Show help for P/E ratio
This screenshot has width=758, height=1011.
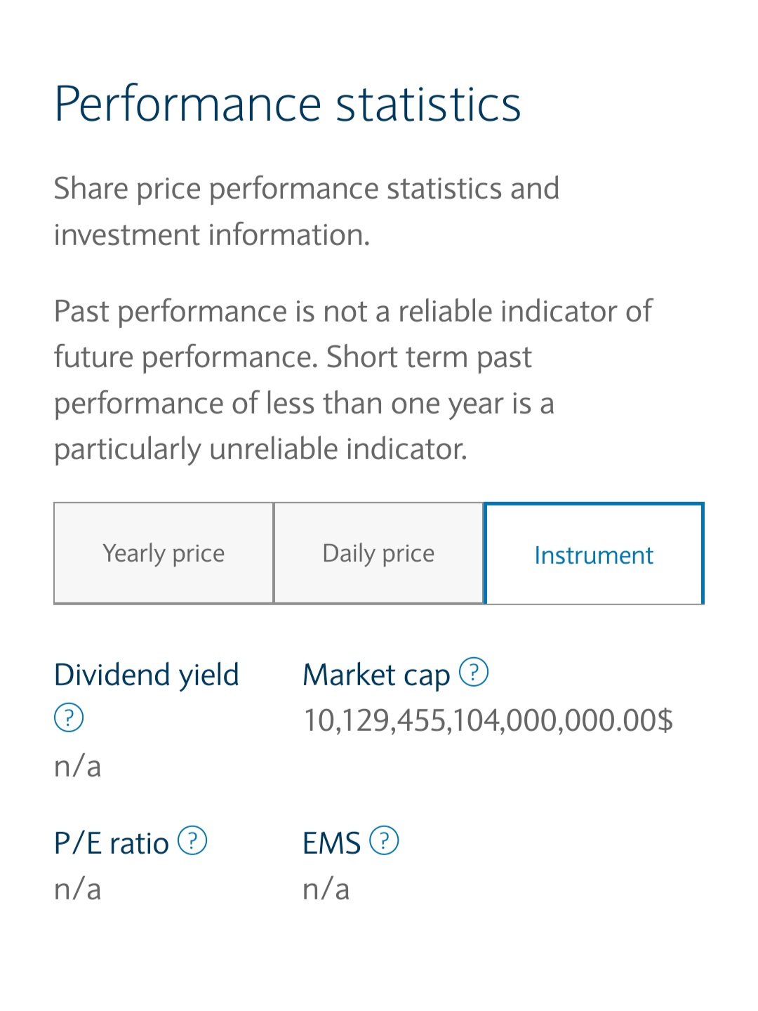[x=192, y=840]
